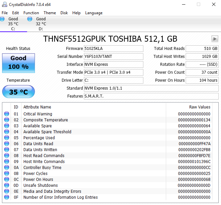
Task: Click raw value 000000000000CC
Action: pyautogui.click(x=194, y=167)
